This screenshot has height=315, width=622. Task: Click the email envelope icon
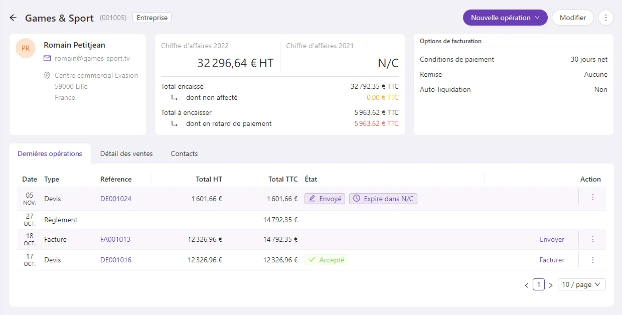click(x=47, y=58)
